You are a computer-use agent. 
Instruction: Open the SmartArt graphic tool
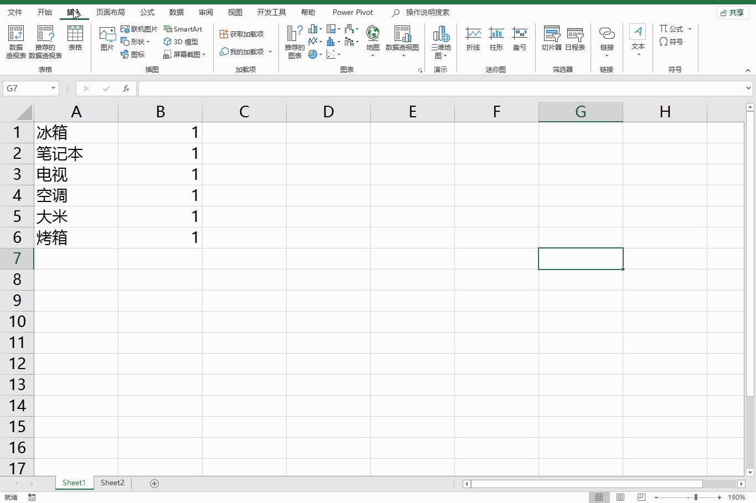pyautogui.click(x=183, y=29)
